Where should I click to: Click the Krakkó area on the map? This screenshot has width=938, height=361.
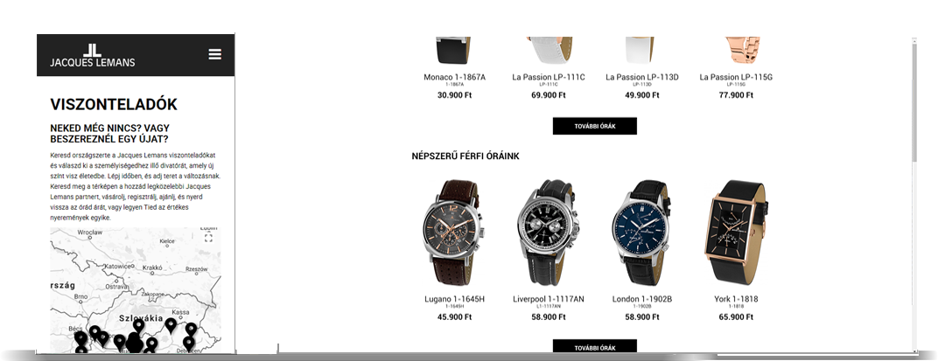point(152,267)
